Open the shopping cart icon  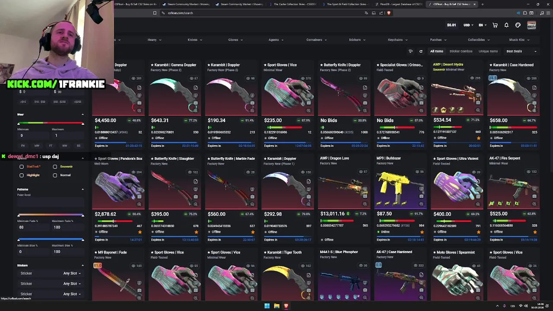[x=495, y=25]
